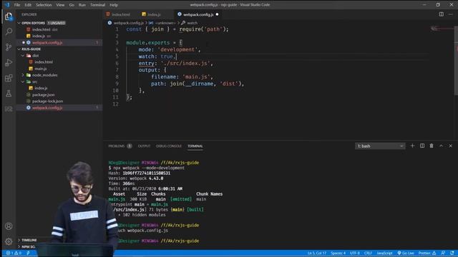Open the Terminal menu
The image size is (458, 257).
(97, 5)
